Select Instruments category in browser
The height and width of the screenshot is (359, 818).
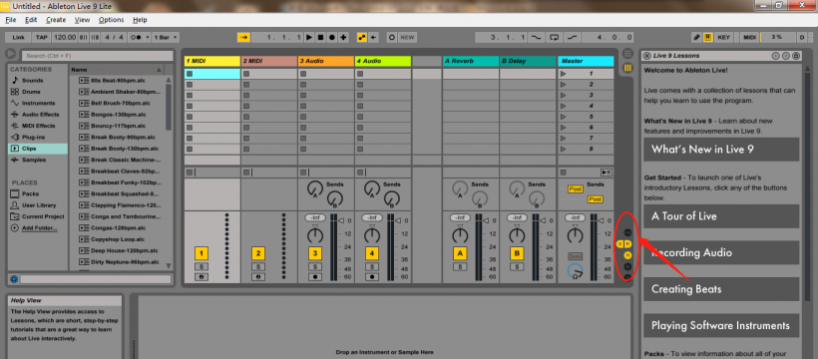click(38, 104)
